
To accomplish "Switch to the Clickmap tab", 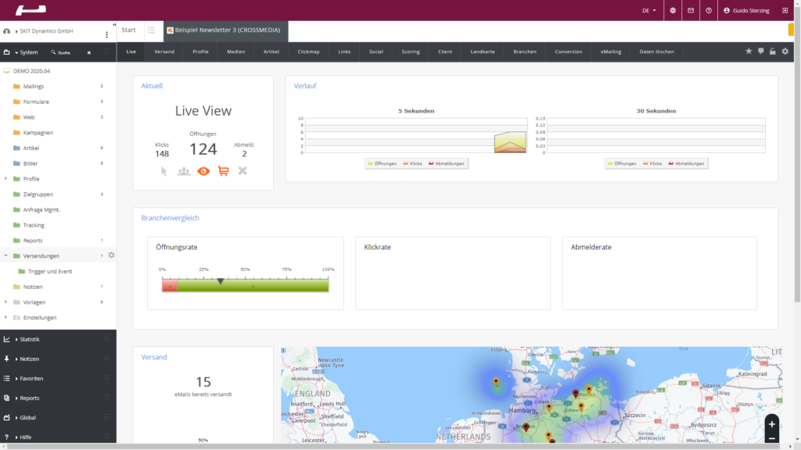I will click(308, 51).
